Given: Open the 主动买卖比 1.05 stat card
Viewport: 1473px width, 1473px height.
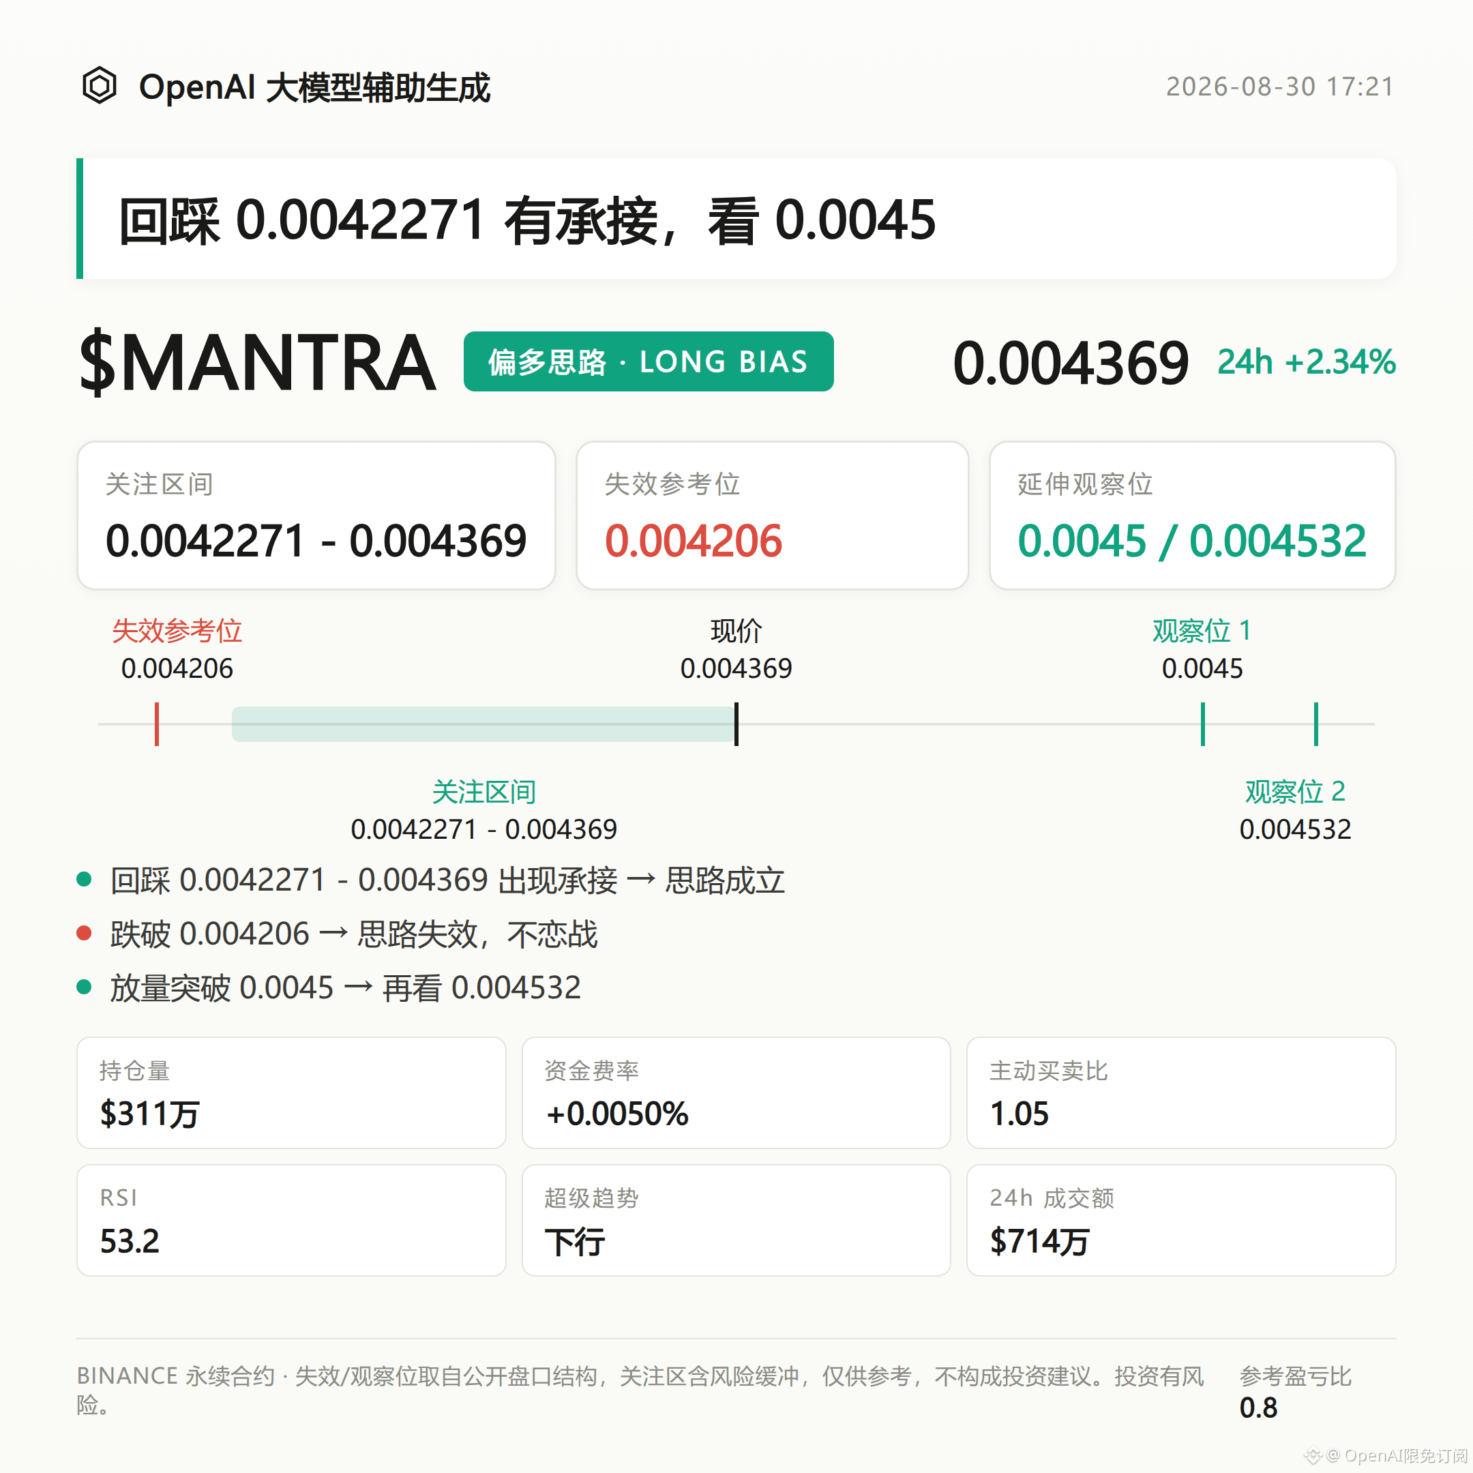Looking at the screenshot, I should pos(1181,1092).
